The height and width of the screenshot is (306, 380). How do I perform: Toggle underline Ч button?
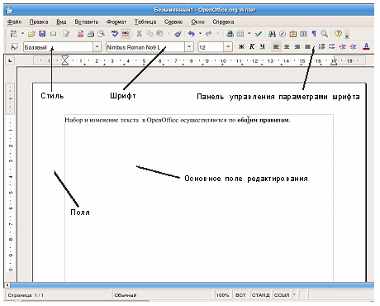263,47
